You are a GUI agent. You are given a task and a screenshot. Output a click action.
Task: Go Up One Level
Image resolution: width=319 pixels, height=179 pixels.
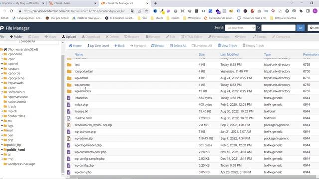pyautogui.click(x=98, y=46)
